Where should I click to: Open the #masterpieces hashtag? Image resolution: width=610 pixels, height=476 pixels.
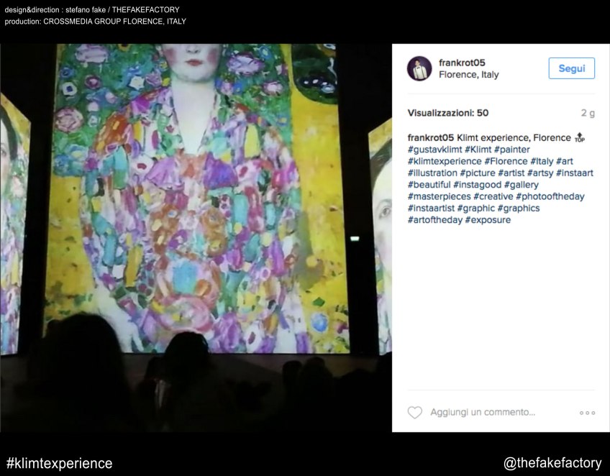[x=439, y=196]
